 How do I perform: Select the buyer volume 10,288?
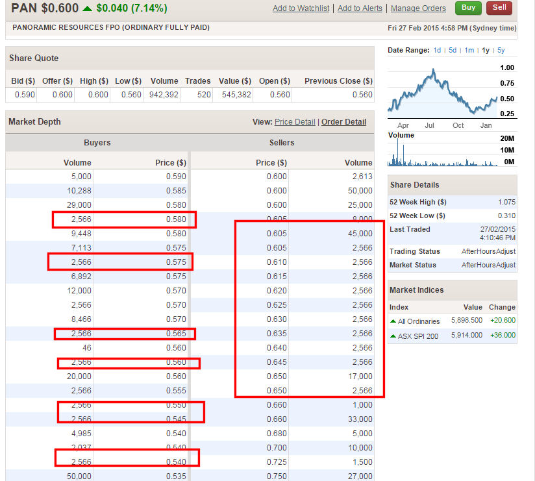(x=79, y=191)
